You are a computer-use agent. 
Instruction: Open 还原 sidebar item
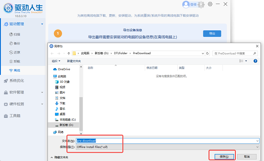point(15,52)
